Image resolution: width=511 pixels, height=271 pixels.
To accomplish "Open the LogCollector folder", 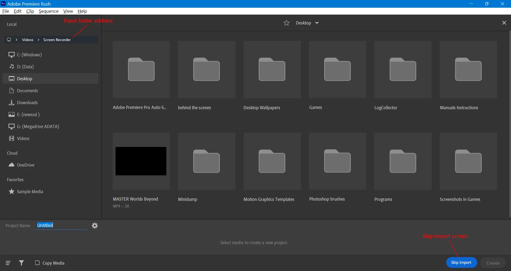I will click(403, 70).
